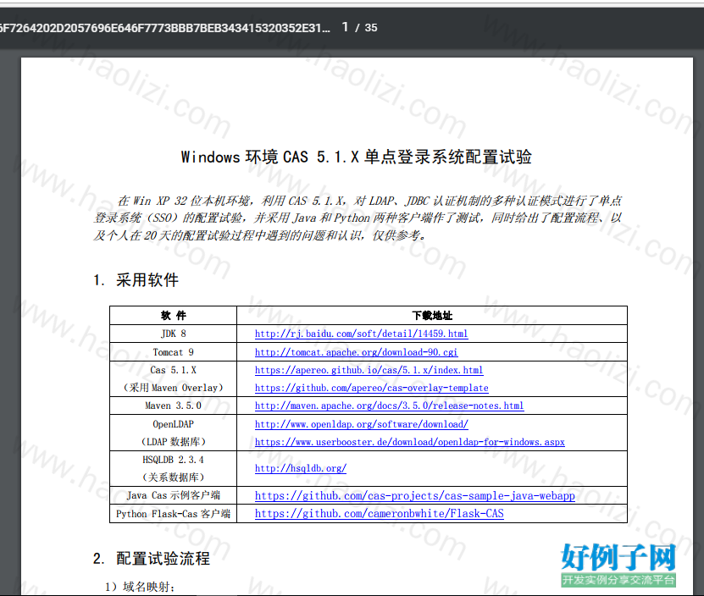Click the heading 1. 采用软件

[136, 280]
